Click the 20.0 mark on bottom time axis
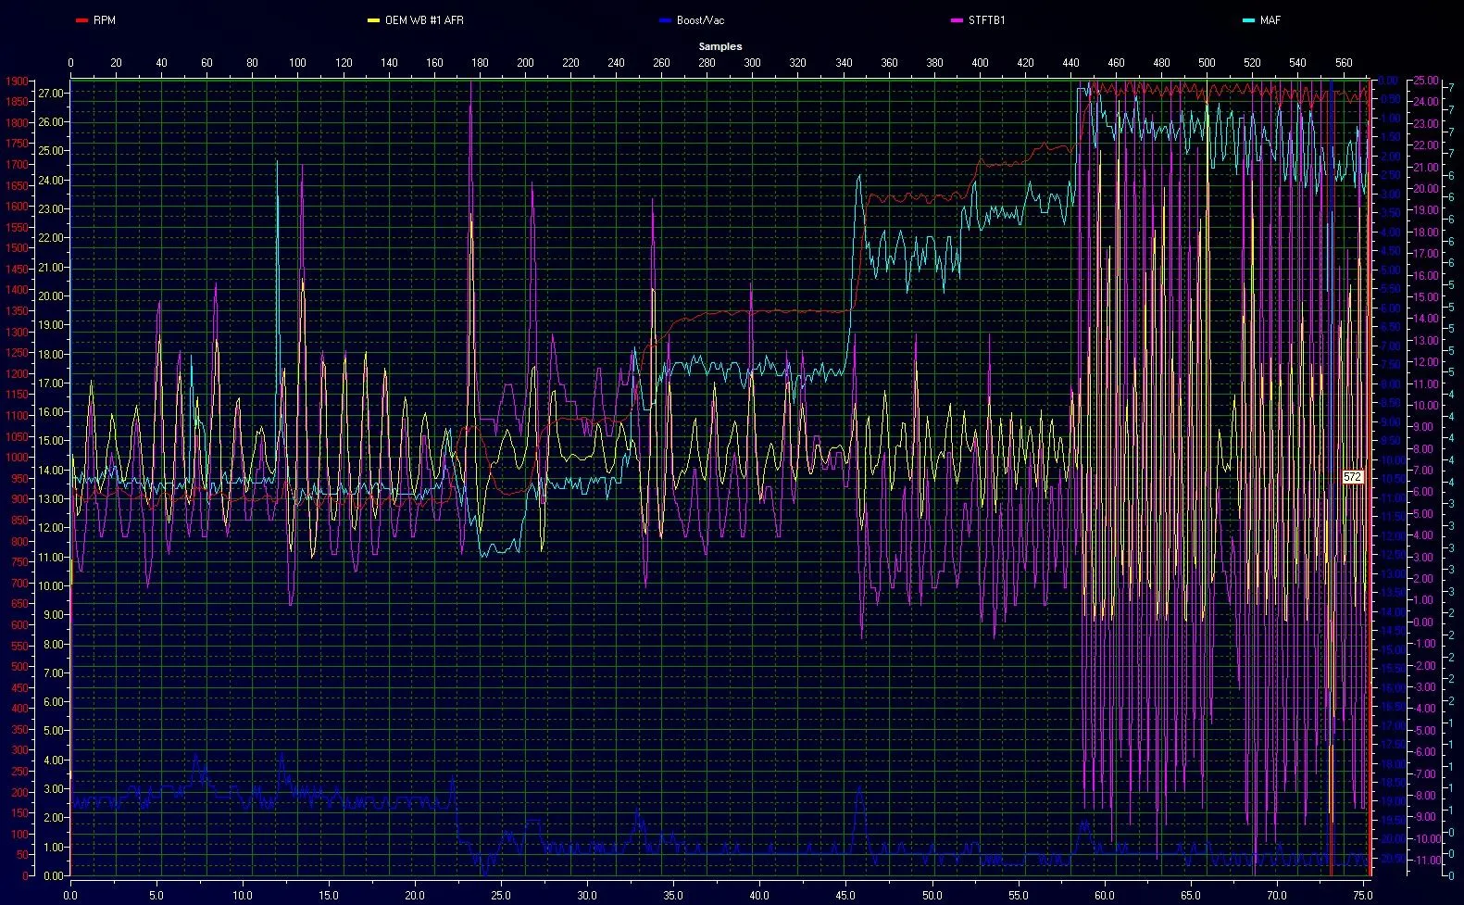 point(415,896)
